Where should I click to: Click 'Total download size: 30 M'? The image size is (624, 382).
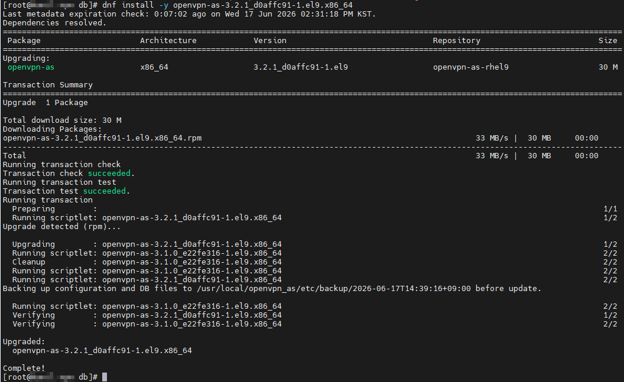coord(62,120)
